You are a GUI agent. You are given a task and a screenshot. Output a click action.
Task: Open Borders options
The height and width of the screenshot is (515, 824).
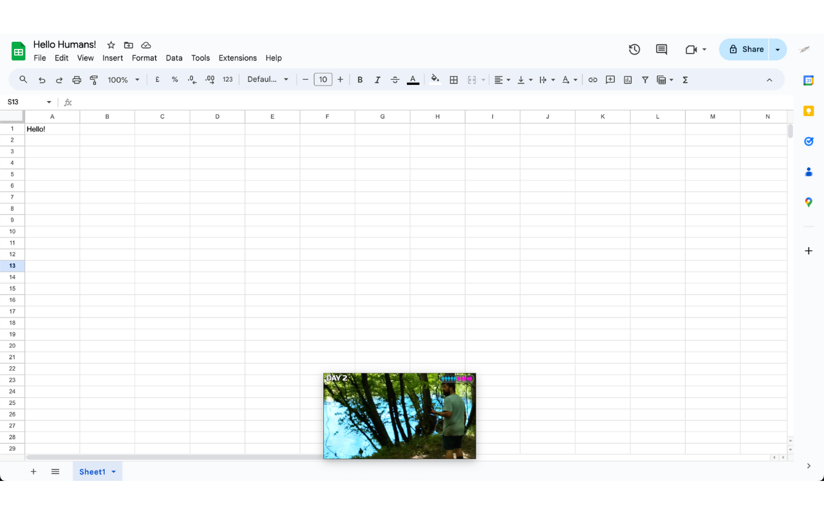click(x=454, y=80)
